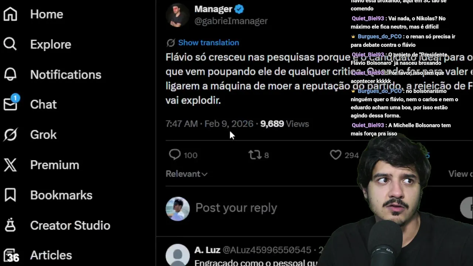Open Premium X logo icon
Screen dimensions: 473x266
(10, 165)
